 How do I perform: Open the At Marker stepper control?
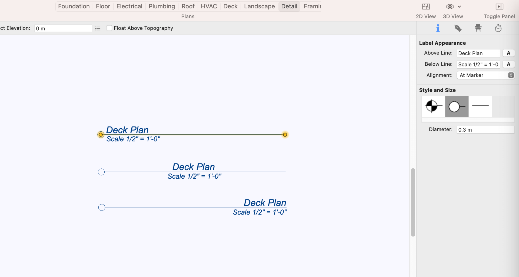pos(511,75)
